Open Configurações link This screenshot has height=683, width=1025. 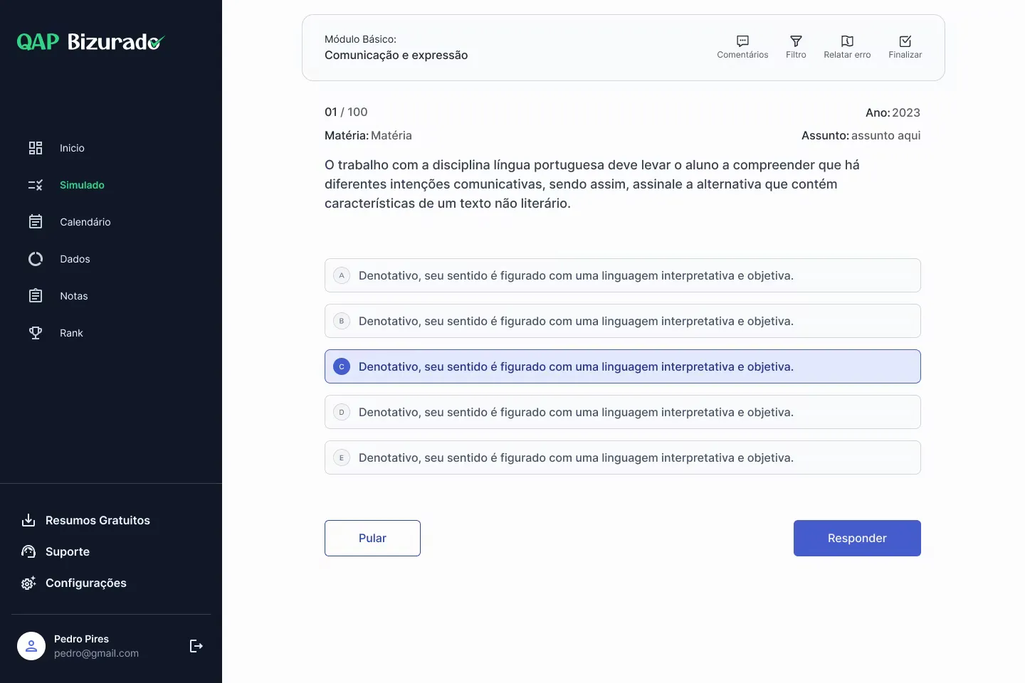tap(86, 583)
